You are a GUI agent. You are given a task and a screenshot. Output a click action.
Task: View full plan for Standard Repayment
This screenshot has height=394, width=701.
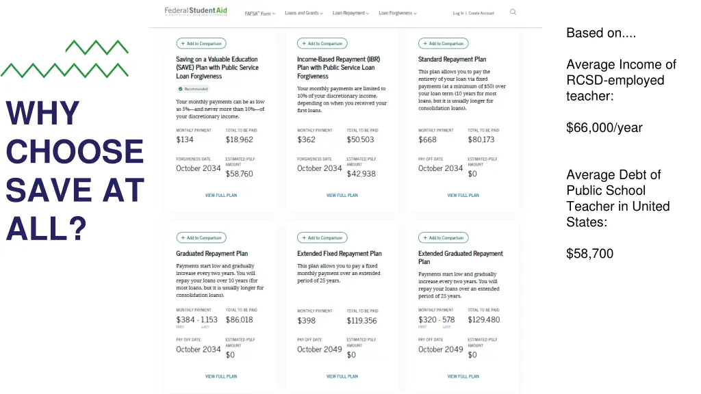[x=463, y=196]
